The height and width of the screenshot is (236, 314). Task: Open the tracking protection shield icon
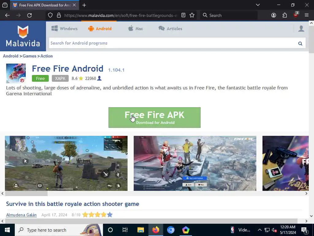pos(50,15)
